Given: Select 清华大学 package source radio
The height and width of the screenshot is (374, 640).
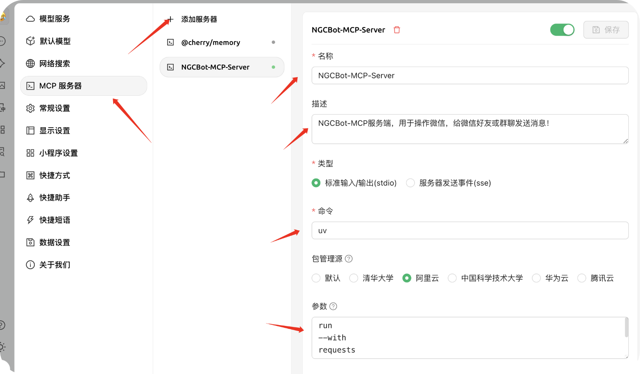Looking at the screenshot, I should [x=354, y=278].
